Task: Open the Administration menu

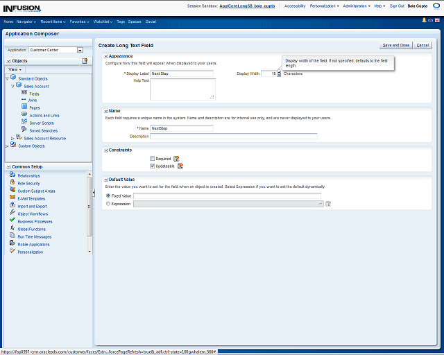Action: 356,6
